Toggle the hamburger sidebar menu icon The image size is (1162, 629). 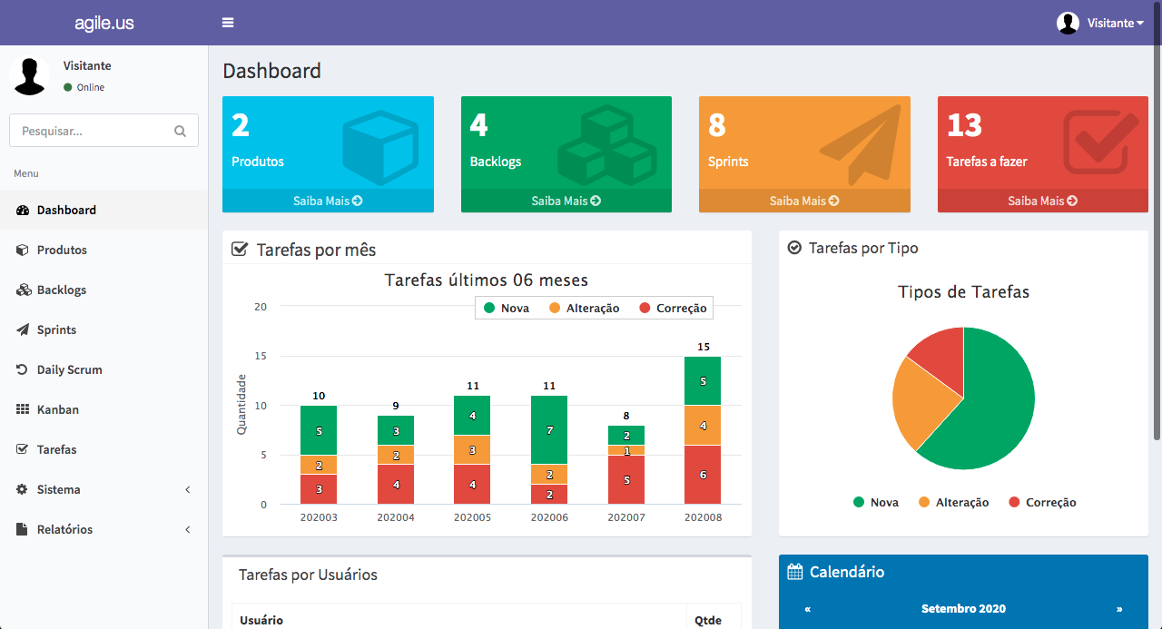(x=228, y=23)
